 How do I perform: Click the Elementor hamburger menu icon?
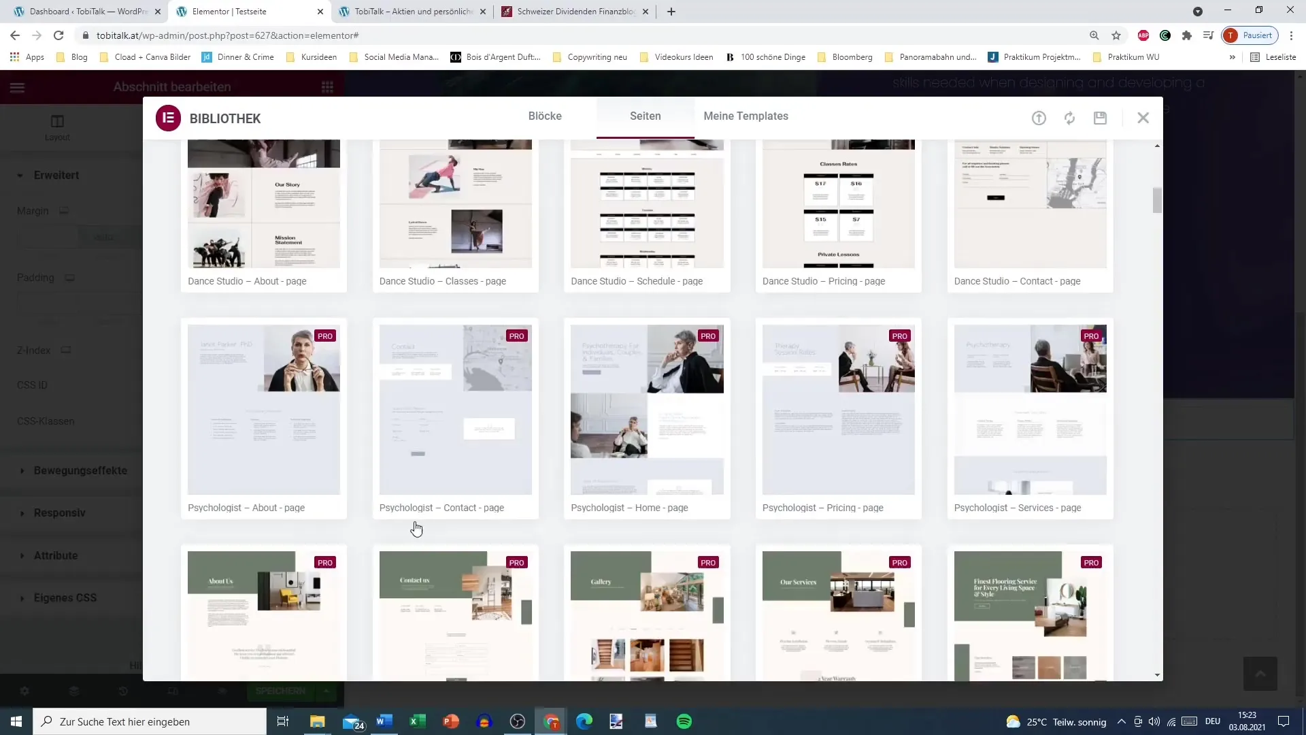point(16,86)
